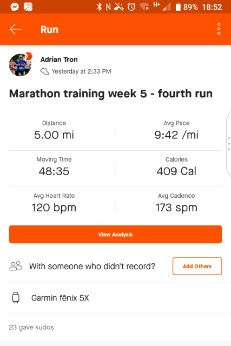Tap the watch device icon
The height and width of the screenshot is (346, 231).
pos(16,298)
